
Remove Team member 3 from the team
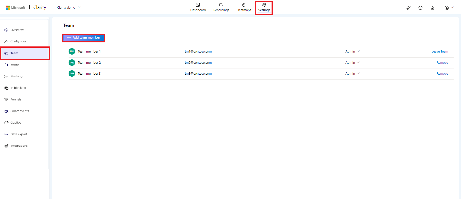(x=442, y=74)
